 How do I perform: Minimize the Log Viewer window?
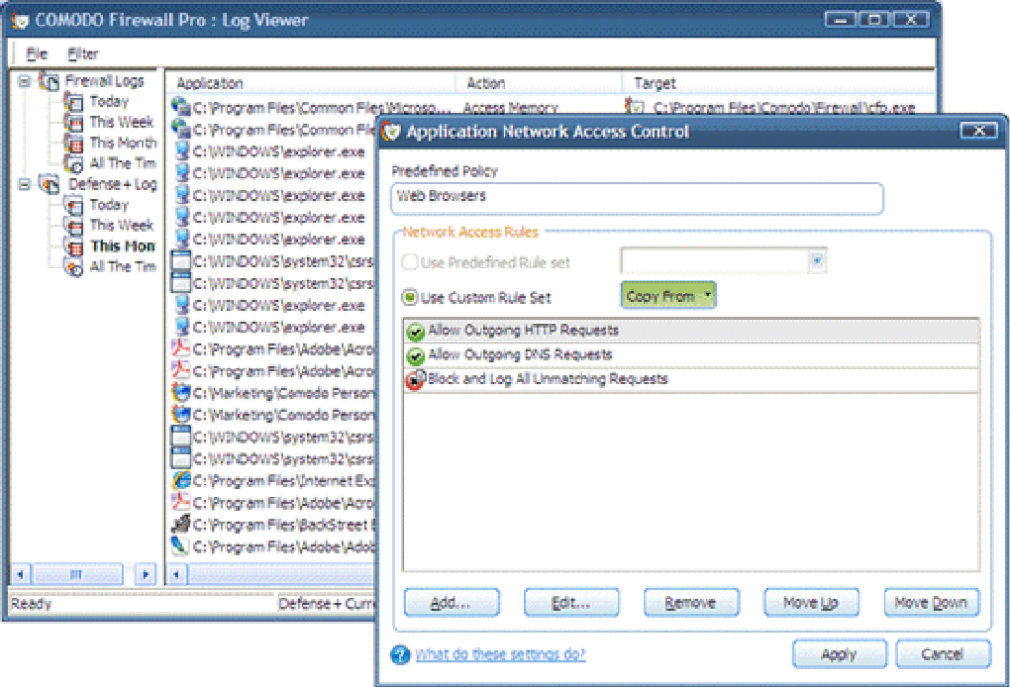[840, 20]
